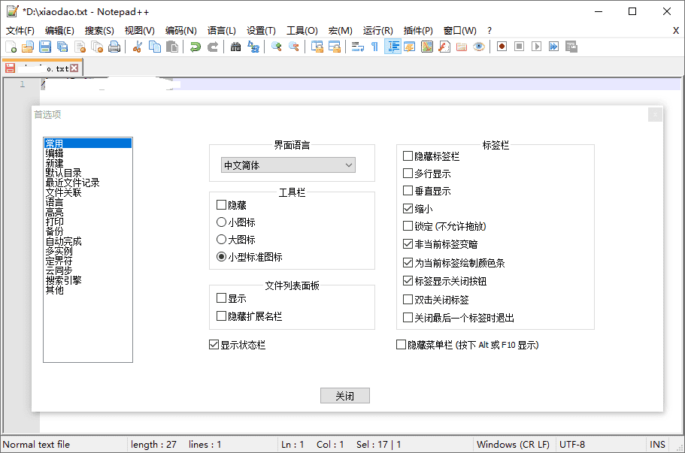Select 自动完成 in the preferences list

tap(63, 242)
